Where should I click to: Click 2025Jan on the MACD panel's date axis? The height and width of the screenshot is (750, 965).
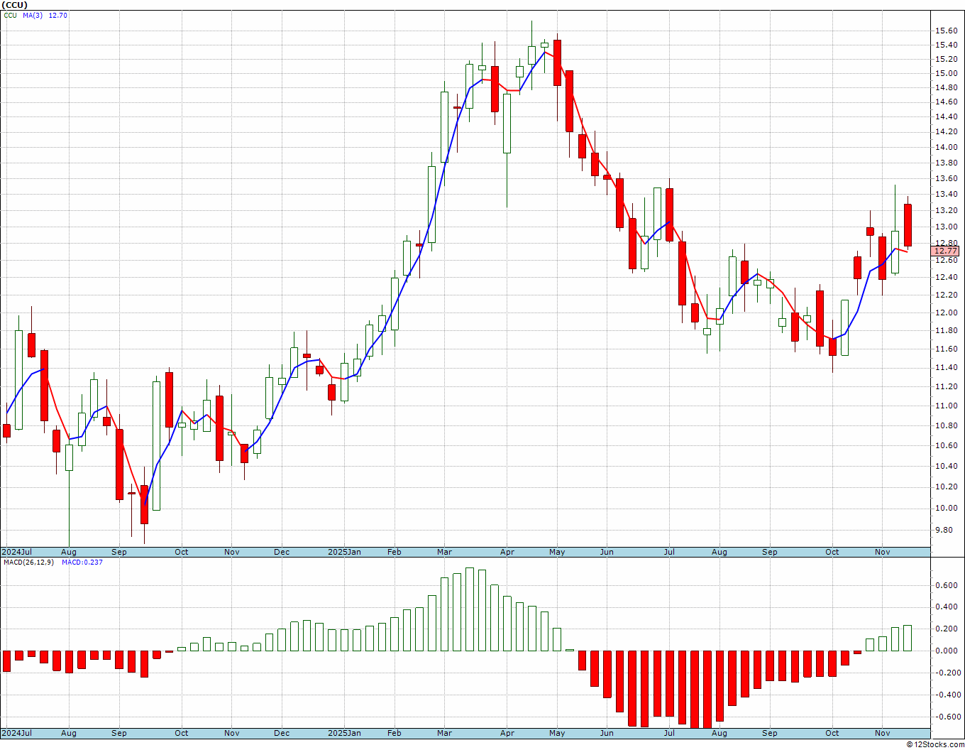point(344,733)
